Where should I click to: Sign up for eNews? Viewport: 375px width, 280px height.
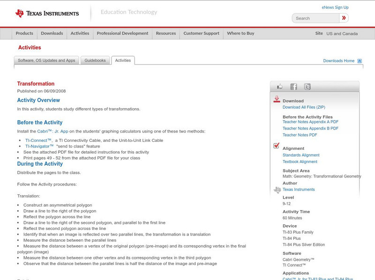[335, 7]
